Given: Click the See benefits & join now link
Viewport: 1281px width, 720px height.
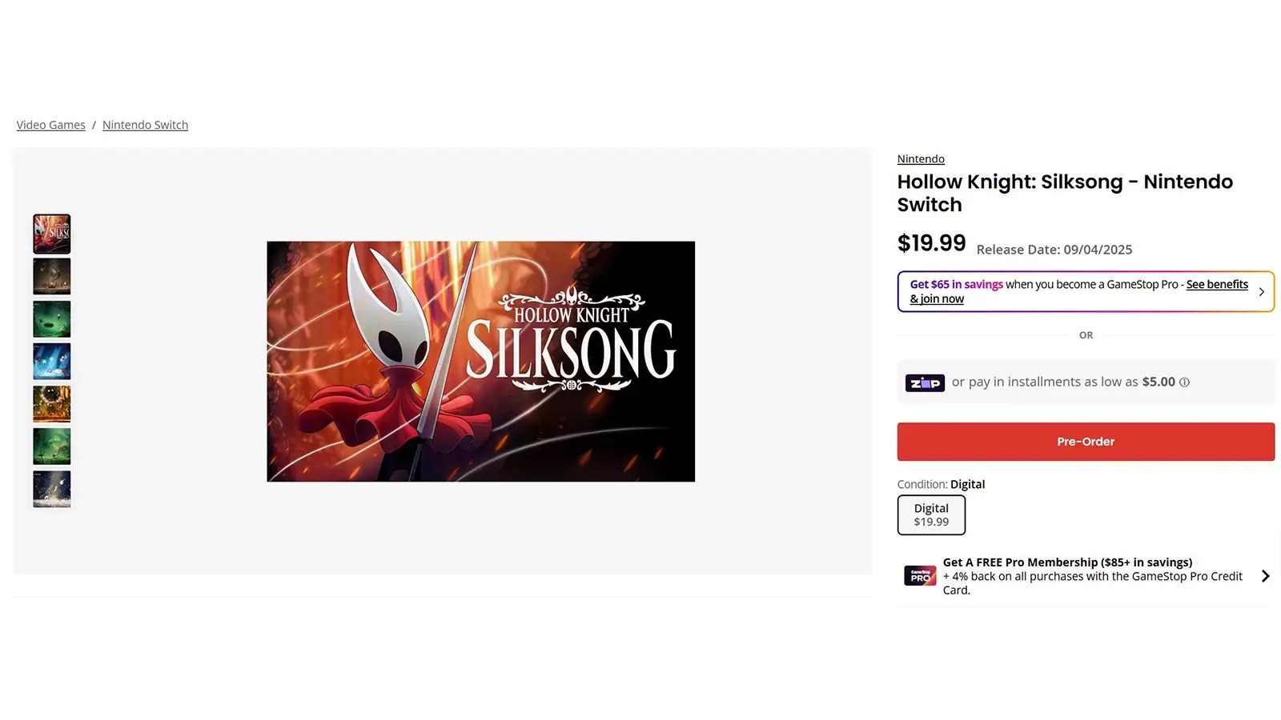Looking at the screenshot, I should pyautogui.click(x=1216, y=285).
